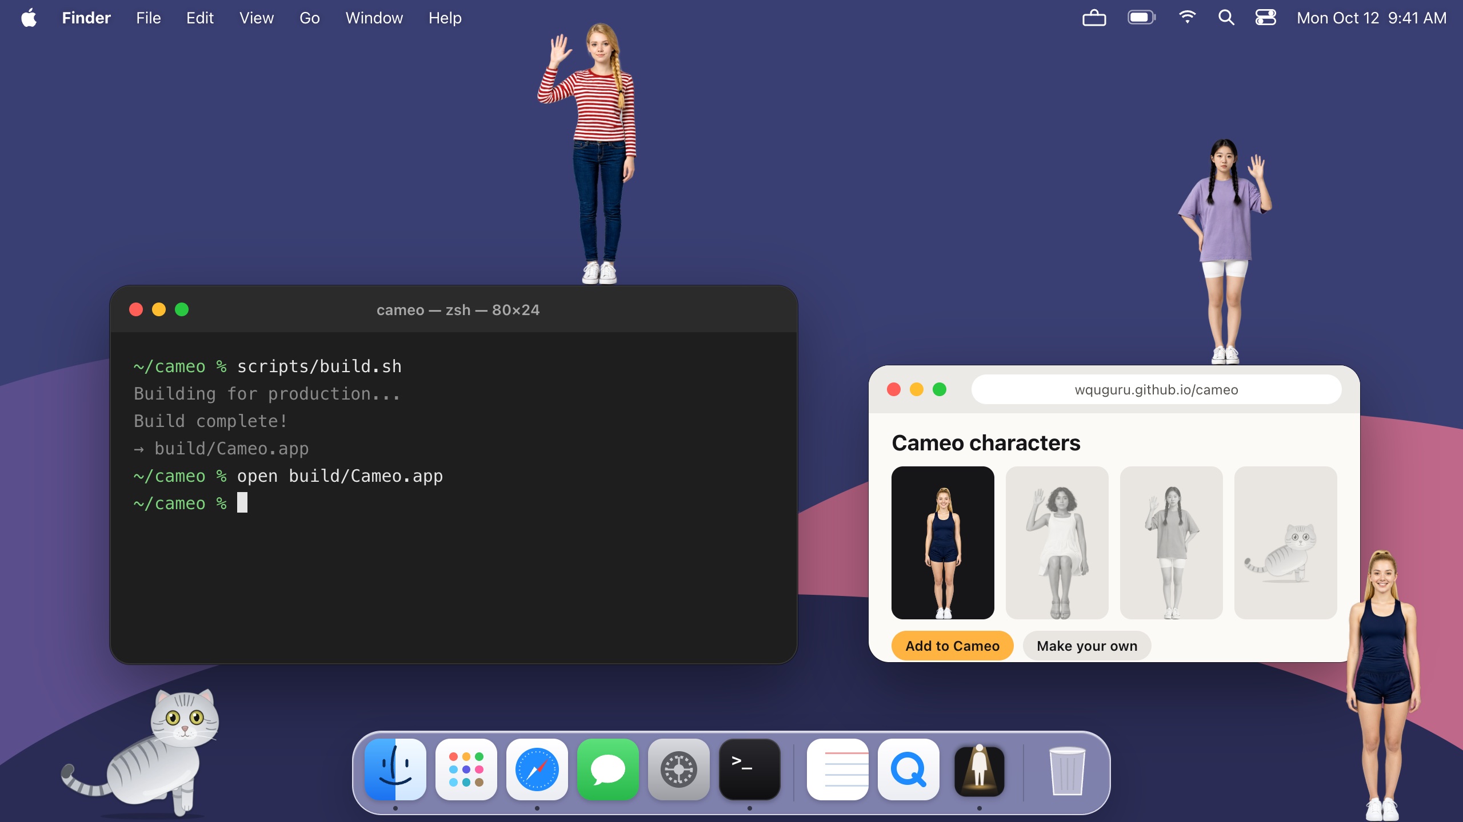Image resolution: width=1463 pixels, height=822 pixels.
Task: Select the navy sportswear character thumbnail
Action: (x=943, y=543)
